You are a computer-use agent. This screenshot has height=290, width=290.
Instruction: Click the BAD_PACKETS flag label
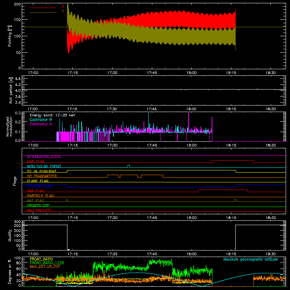(x=40, y=210)
